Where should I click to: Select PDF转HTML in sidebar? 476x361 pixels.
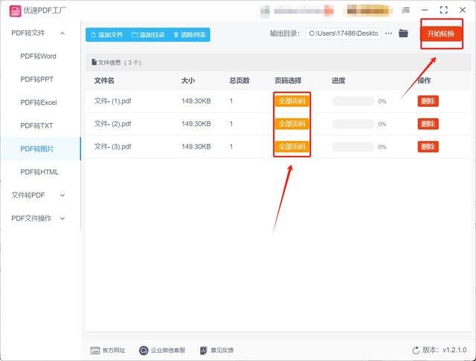coord(39,172)
